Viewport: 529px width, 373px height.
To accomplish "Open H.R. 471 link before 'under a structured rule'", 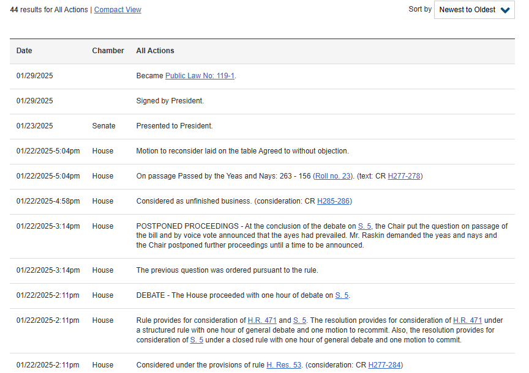I will pyautogui.click(x=467, y=320).
